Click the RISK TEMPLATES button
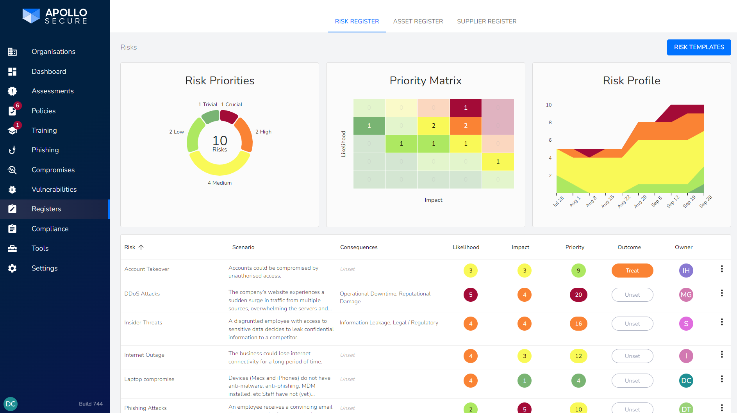Viewport: 737px width, 413px height. click(x=699, y=47)
